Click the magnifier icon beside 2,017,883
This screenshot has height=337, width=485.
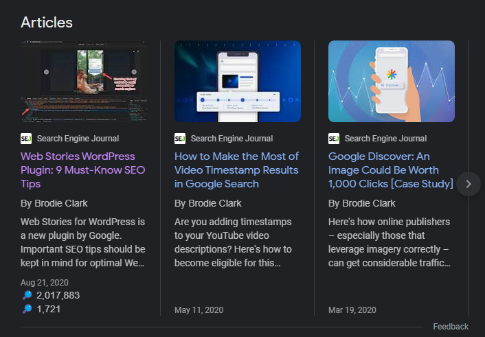tap(27, 295)
